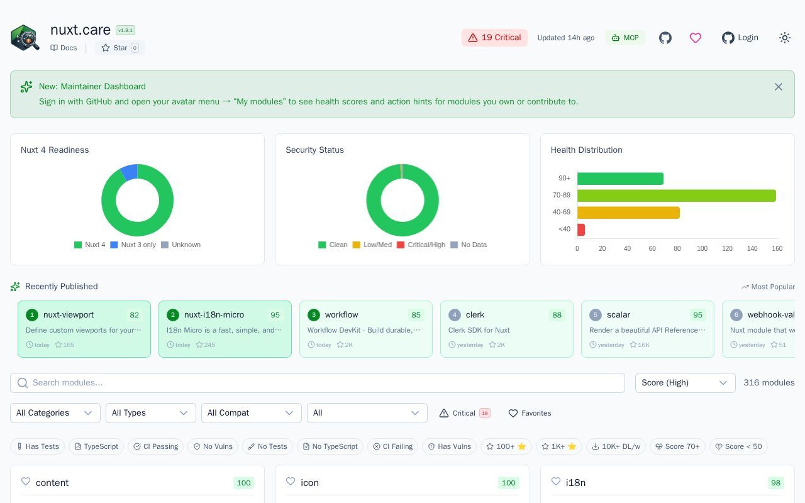Toggle the Favorites filter

pos(530,413)
